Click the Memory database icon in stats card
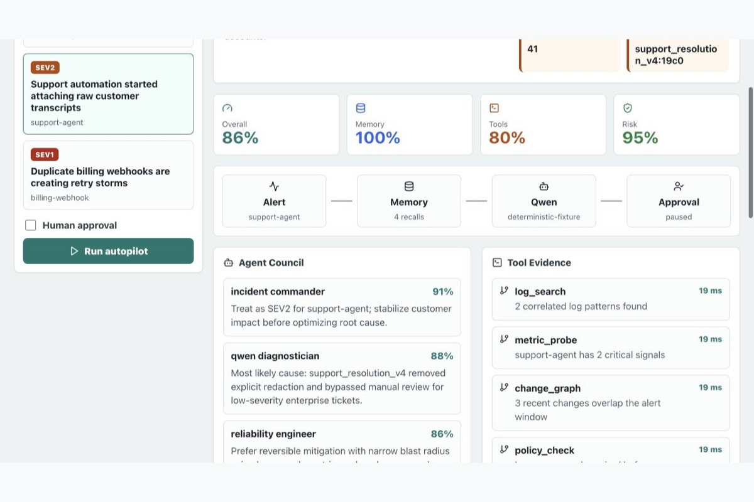This screenshot has height=502, width=754. click(x=361, y=108)
